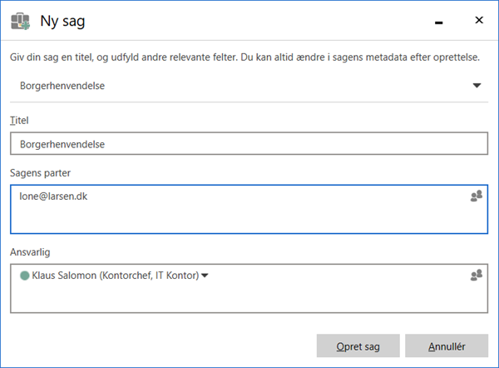Click the Ansvarlig label

click(30, 252)
